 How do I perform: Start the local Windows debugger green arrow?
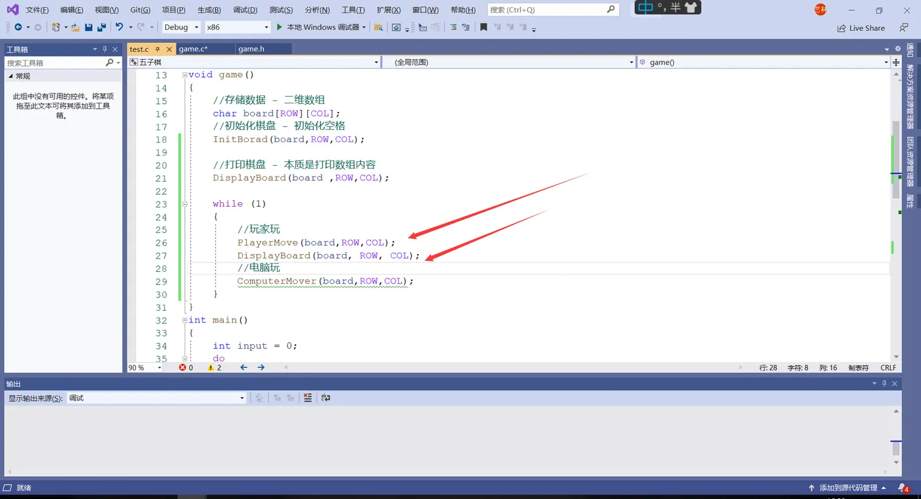click(279, 27)
